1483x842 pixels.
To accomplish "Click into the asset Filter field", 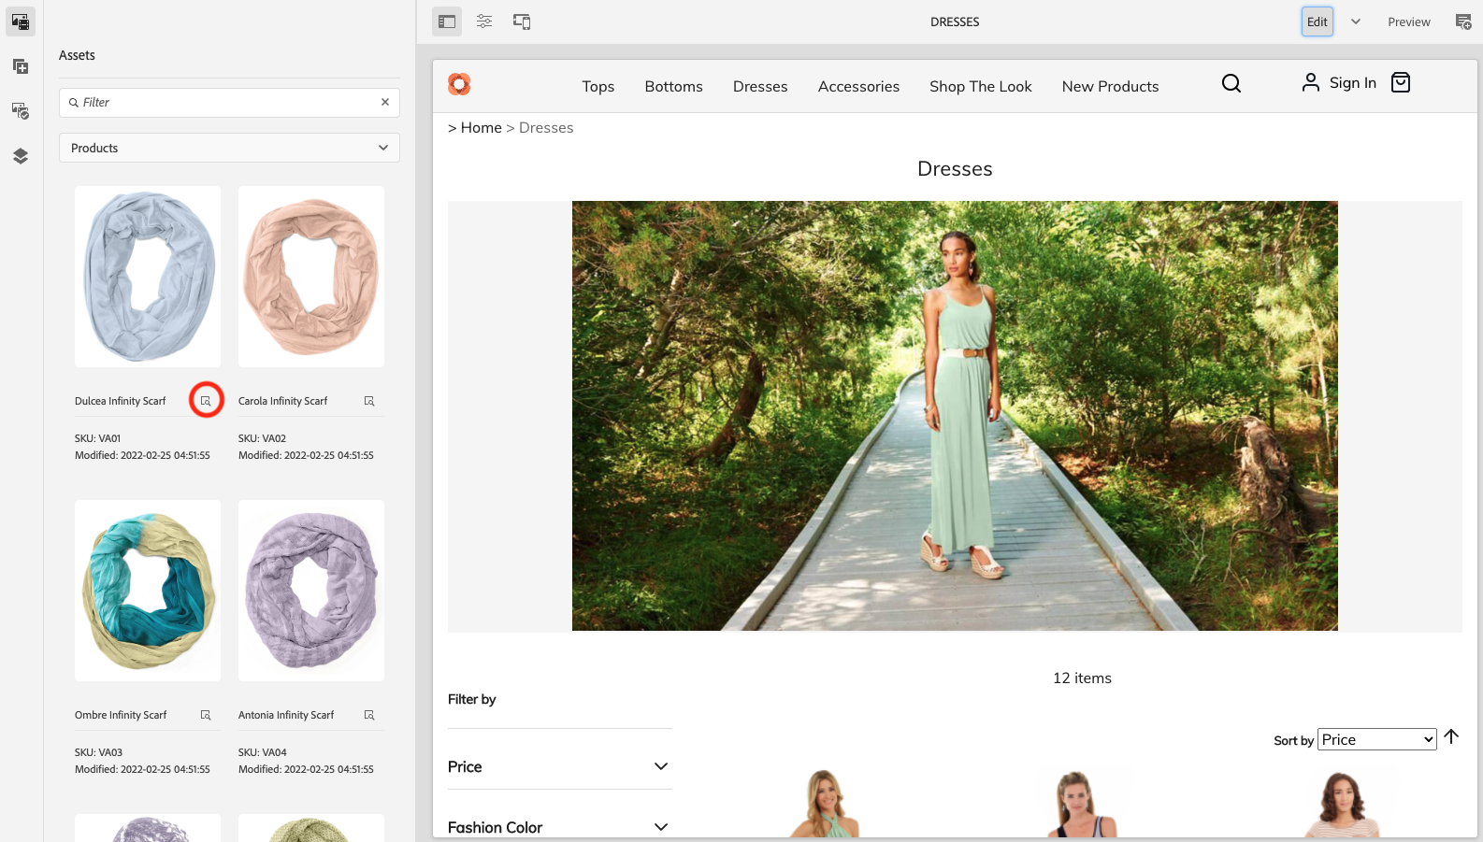I will [x=229, y=103].
